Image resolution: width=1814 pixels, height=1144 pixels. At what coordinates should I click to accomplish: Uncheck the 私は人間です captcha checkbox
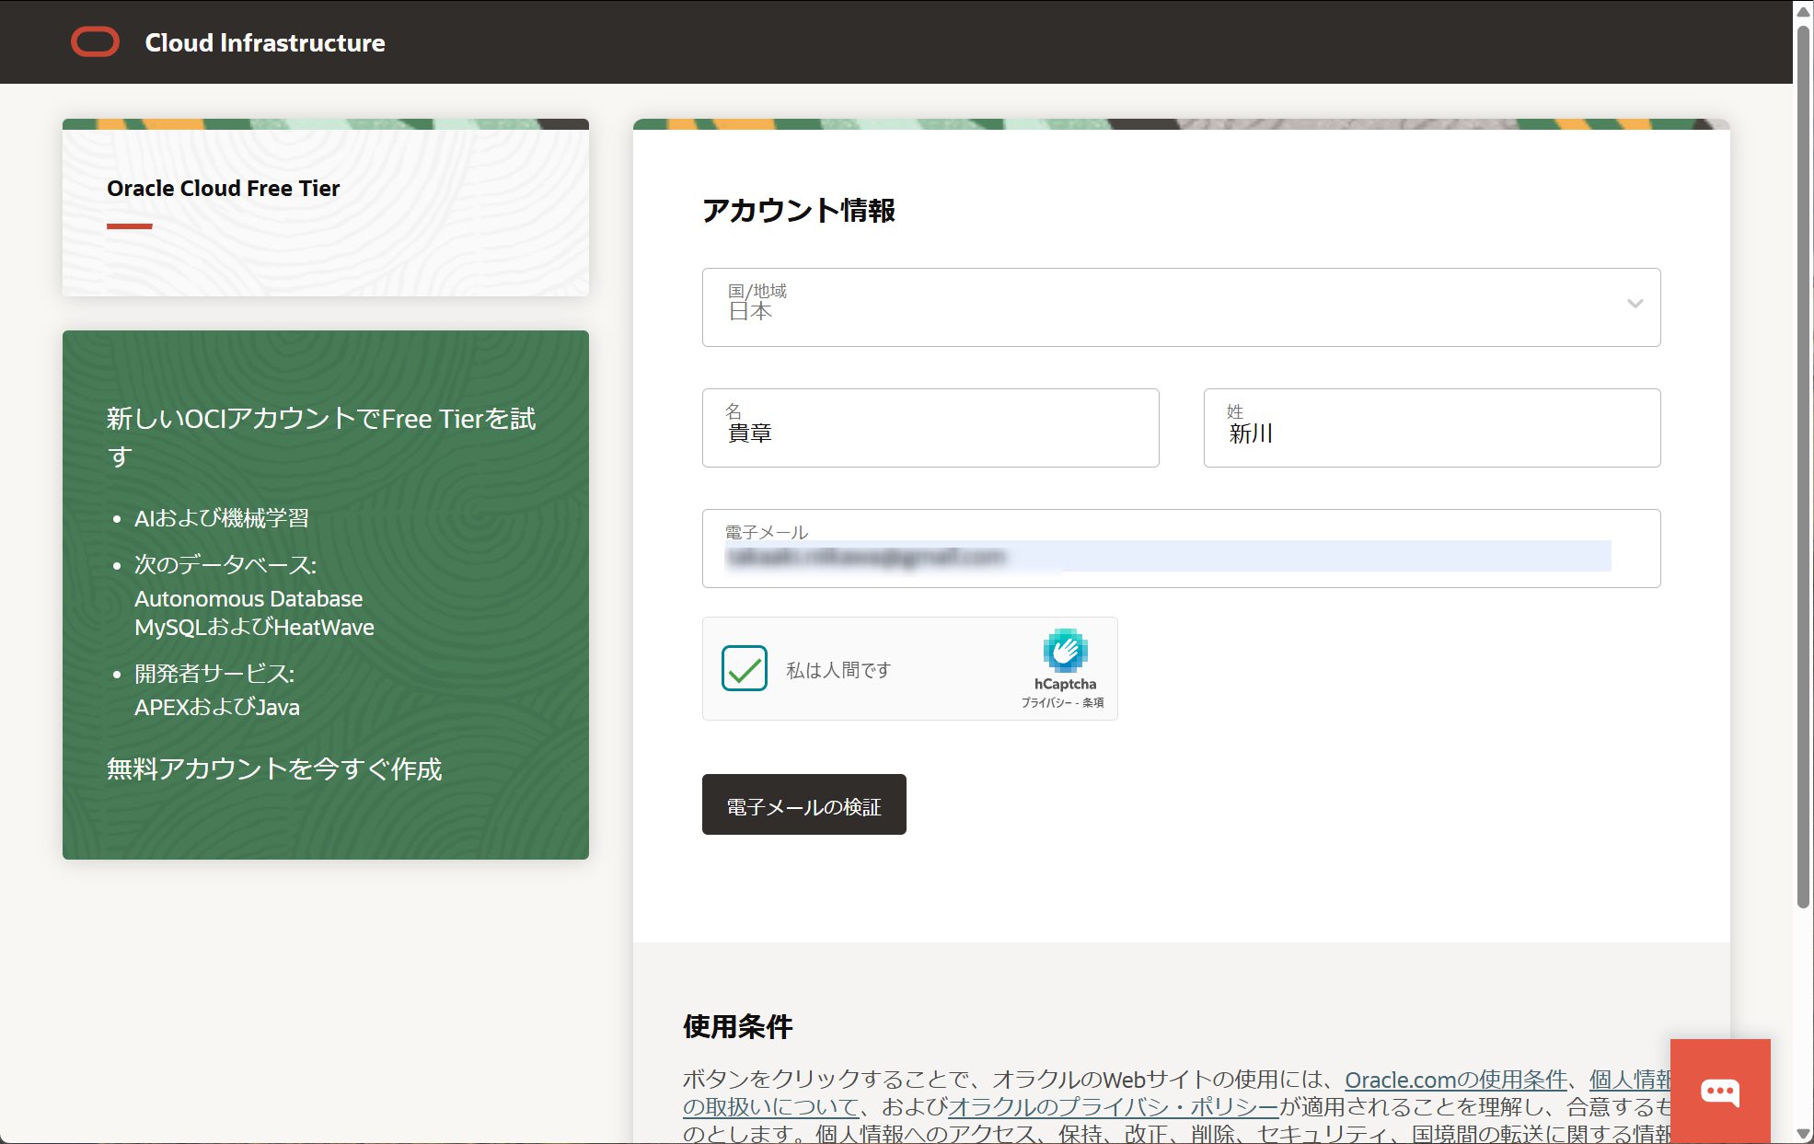pyautogui.click(x=745, y=669)
